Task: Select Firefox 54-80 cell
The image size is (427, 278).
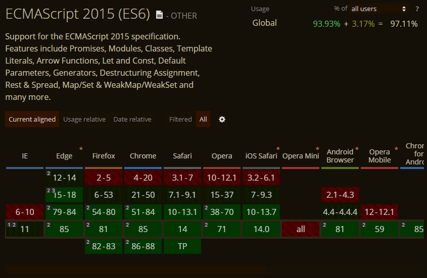Action: [x=104, y=212]
